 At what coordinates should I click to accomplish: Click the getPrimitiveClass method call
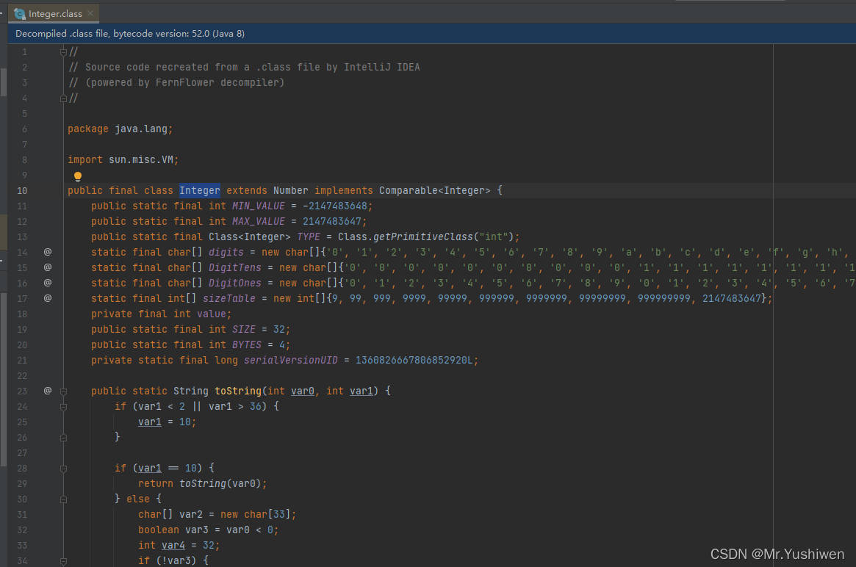click(x=422, y=236)
